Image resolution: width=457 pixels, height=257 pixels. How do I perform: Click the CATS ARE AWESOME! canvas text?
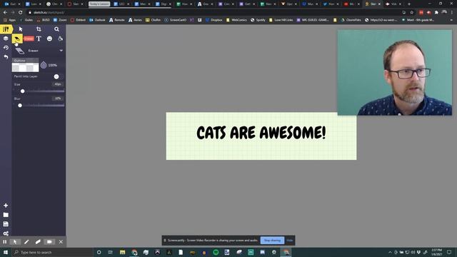[261, 133]
